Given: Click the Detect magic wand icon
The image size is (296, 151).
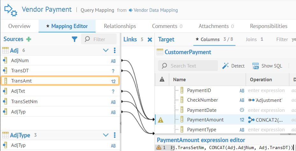Looking at the screenshot, I should [x=226, y=66].
